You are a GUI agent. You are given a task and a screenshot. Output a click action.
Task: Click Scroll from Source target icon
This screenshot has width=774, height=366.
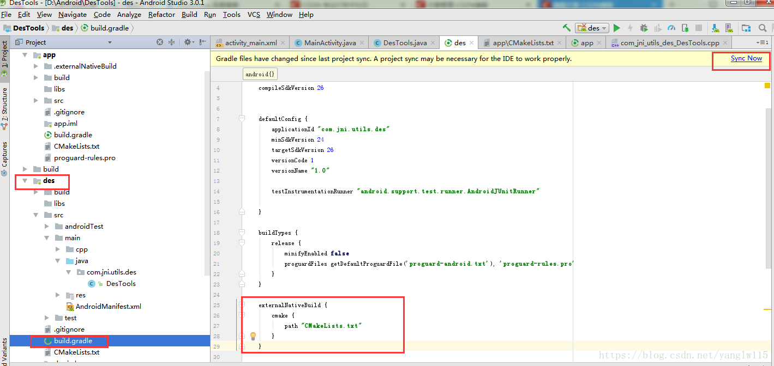click(x=160, y=42)
